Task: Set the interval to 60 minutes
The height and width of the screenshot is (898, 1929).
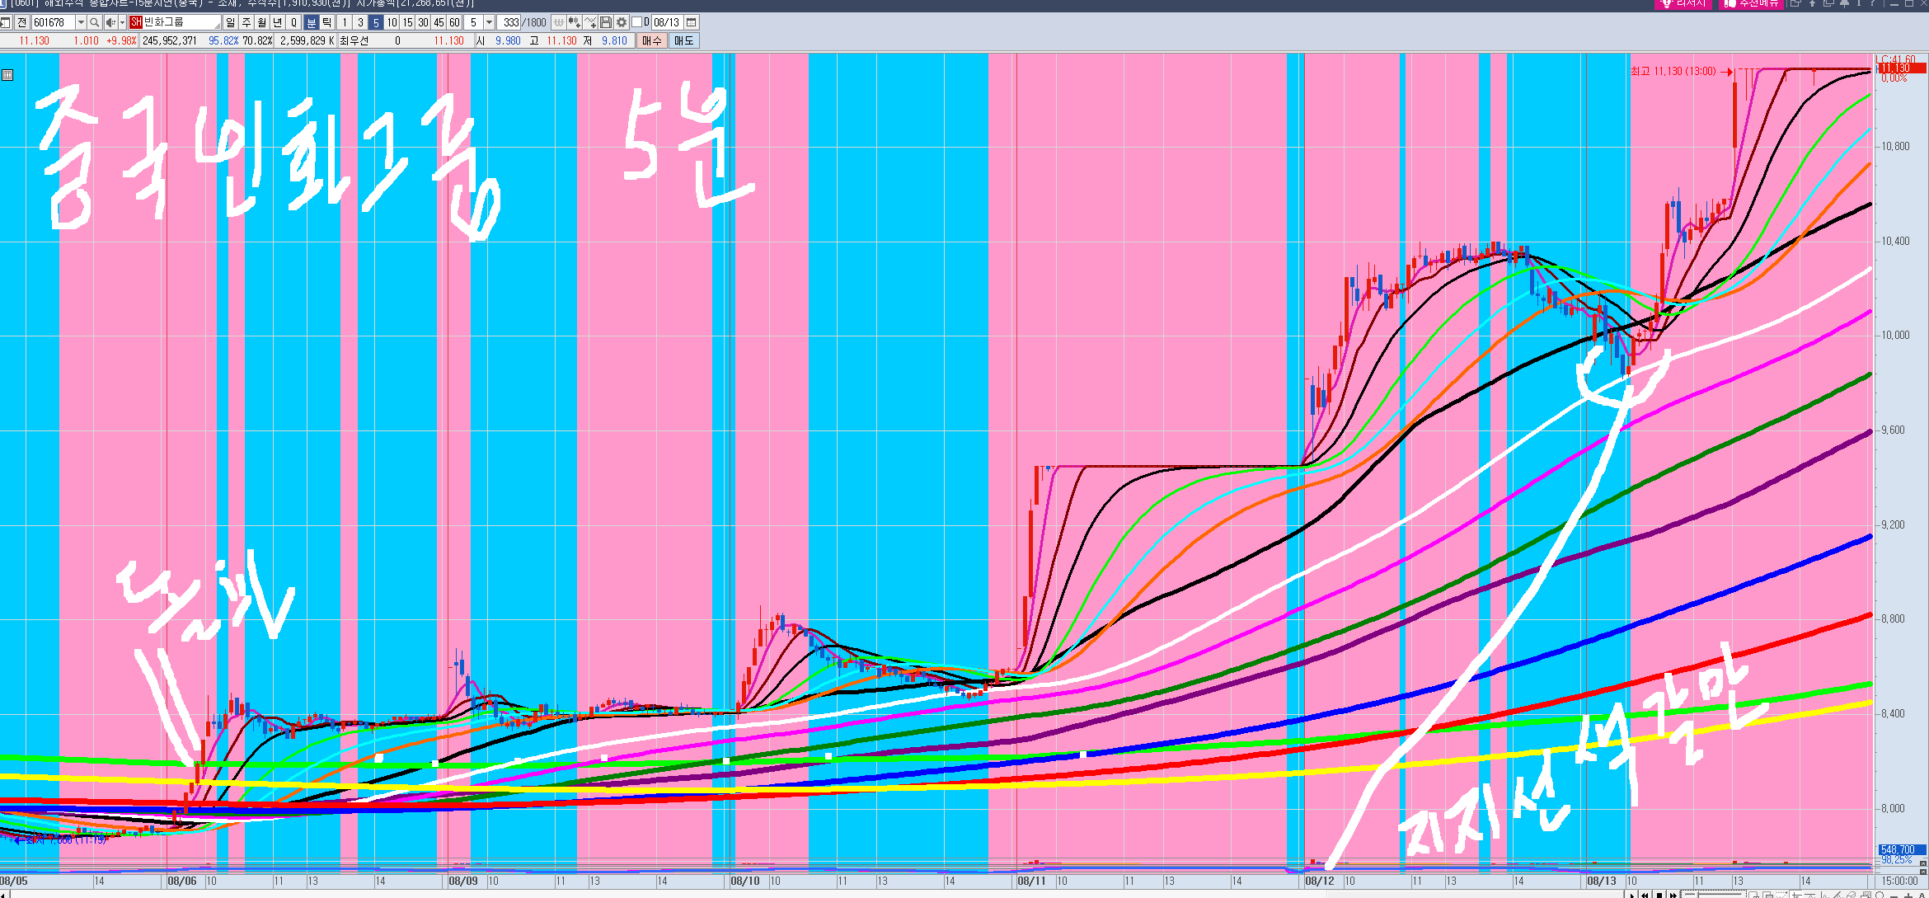Action: tap(454, 22)
